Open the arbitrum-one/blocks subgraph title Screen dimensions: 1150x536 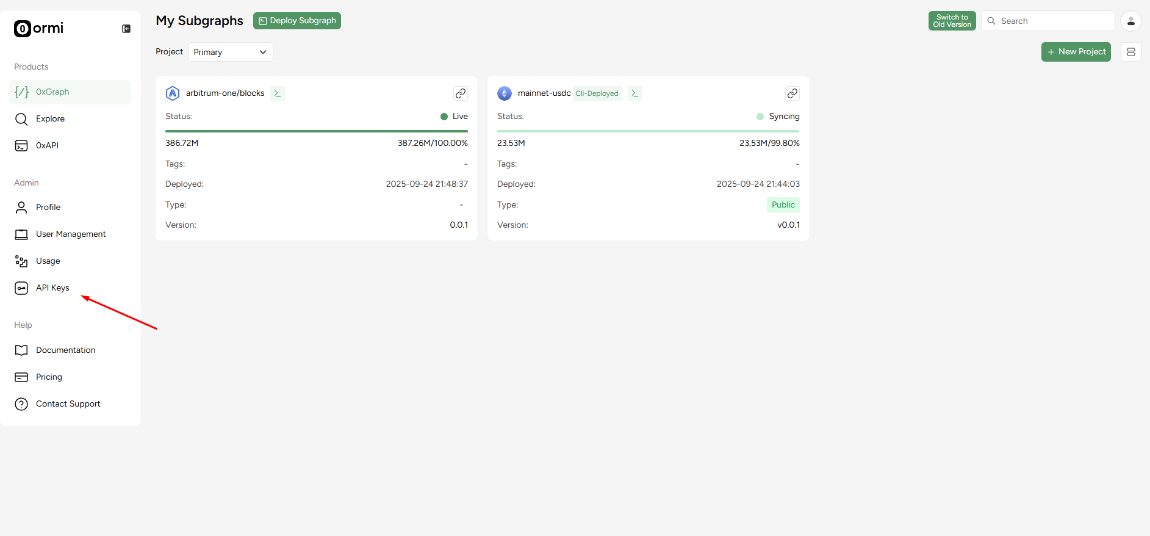[x=225, y=93]
